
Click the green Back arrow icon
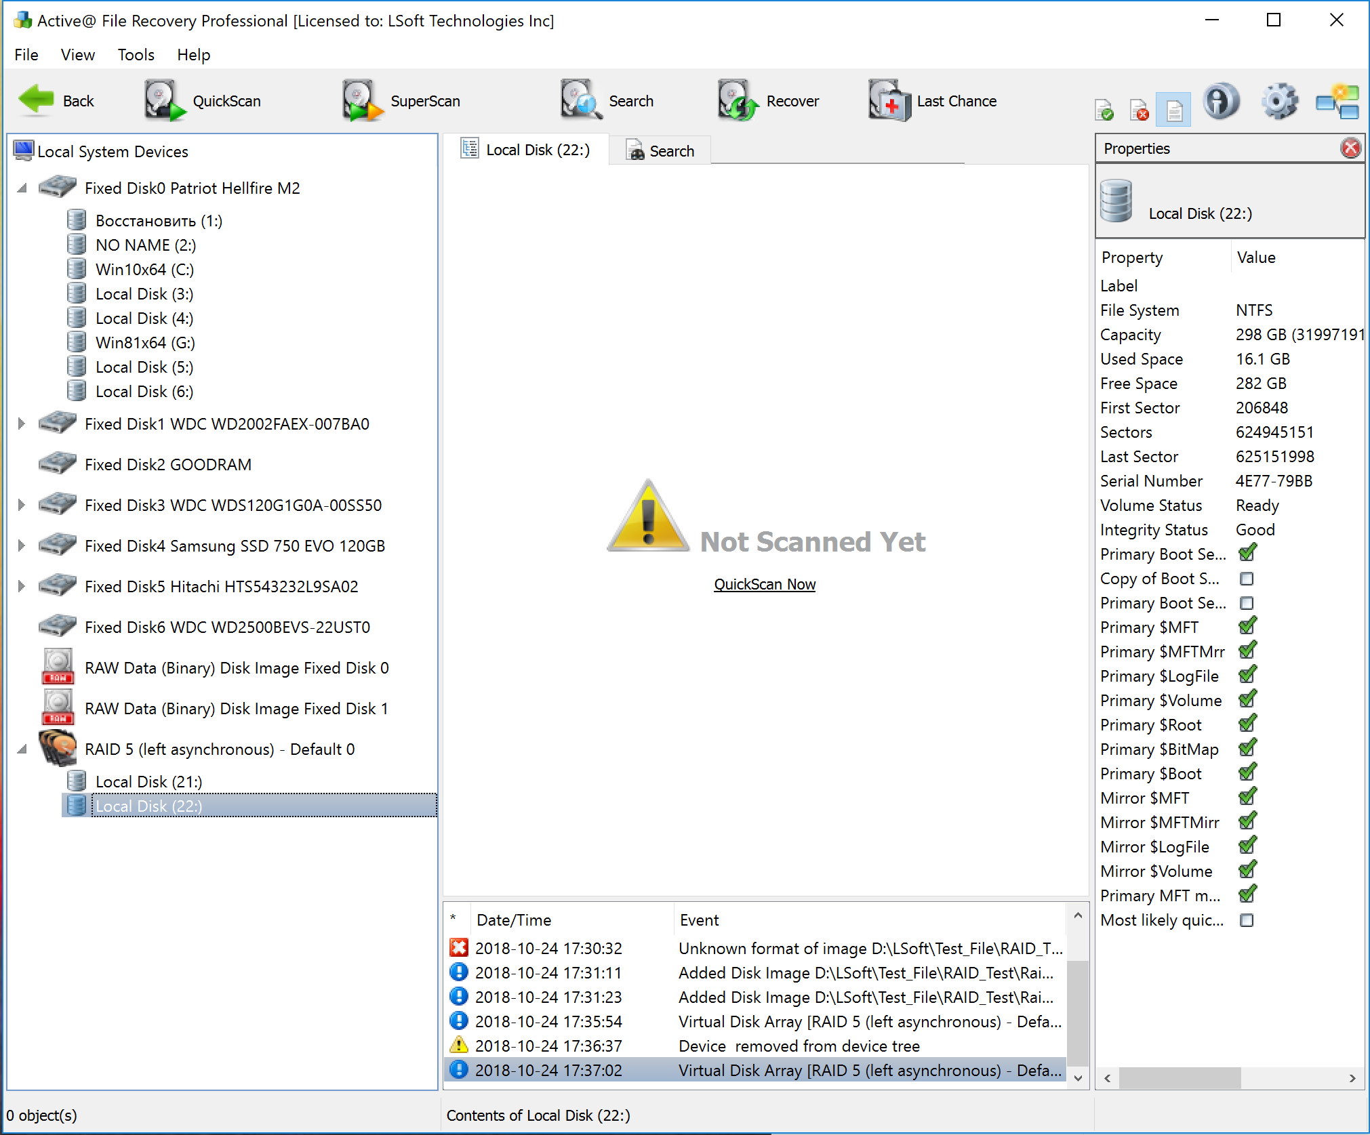36,101
